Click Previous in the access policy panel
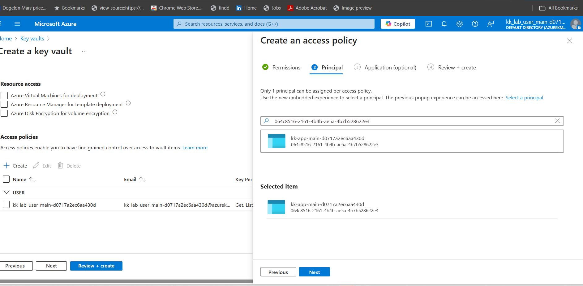Image resolution: width=583 pixels, height=286 pixels. point(278,272)
